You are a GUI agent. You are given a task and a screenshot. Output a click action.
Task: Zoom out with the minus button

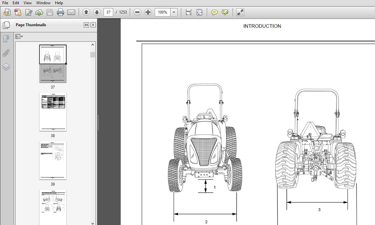137,12
